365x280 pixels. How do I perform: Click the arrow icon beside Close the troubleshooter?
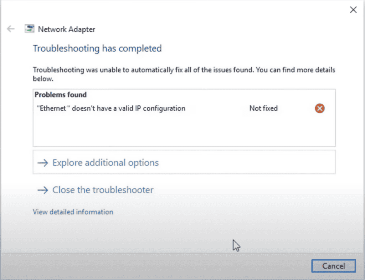click(43, 190)
